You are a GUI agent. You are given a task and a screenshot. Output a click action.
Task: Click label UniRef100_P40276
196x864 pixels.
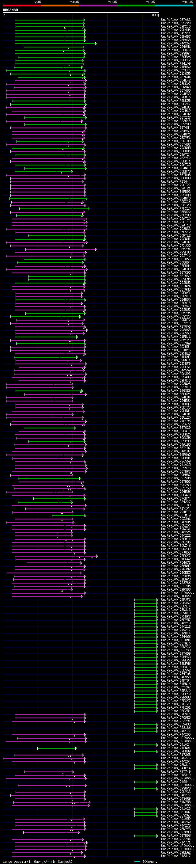tap(176, 758)
